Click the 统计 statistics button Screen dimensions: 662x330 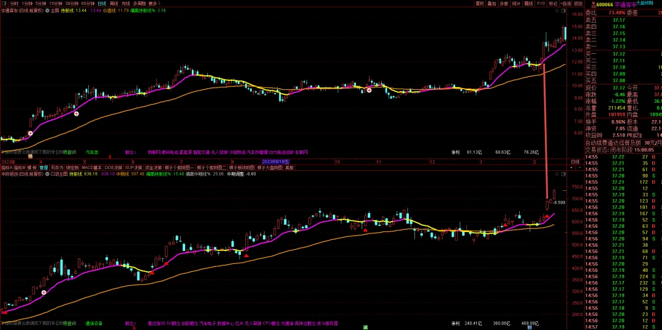[x=516, y=4]
